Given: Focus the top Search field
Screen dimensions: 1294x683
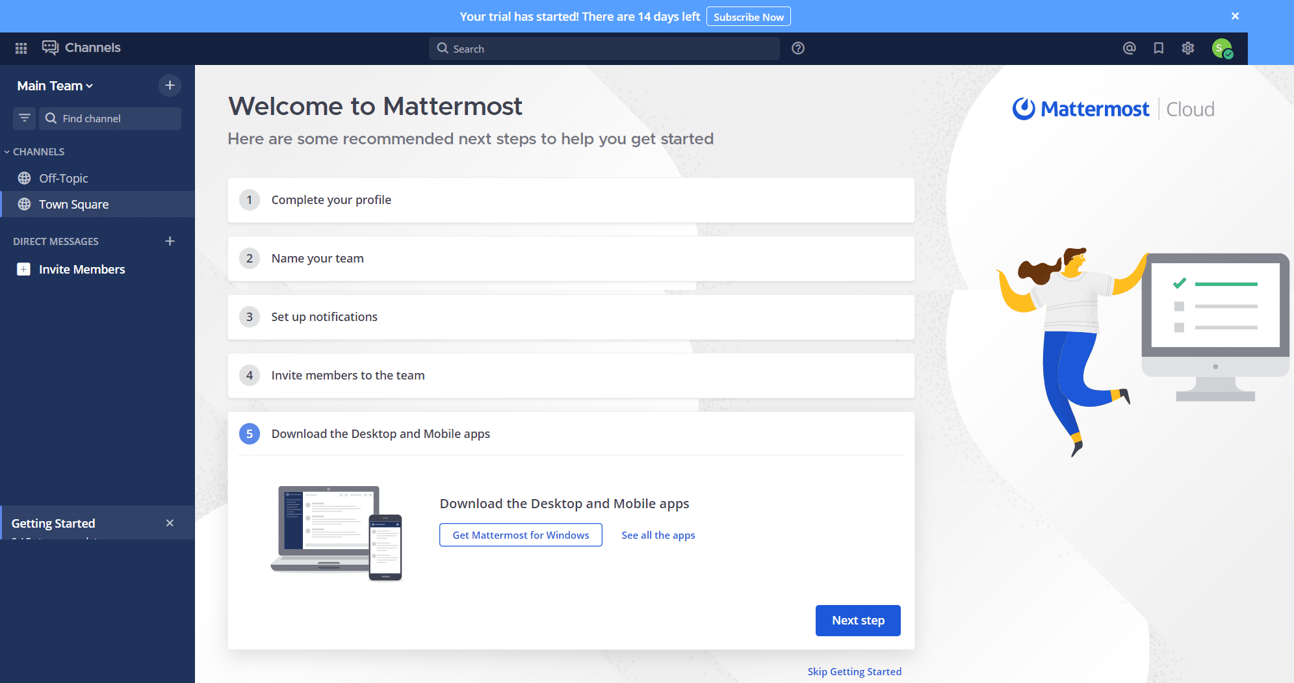Looking at the screenshot, I should click(x=604, y=48).
